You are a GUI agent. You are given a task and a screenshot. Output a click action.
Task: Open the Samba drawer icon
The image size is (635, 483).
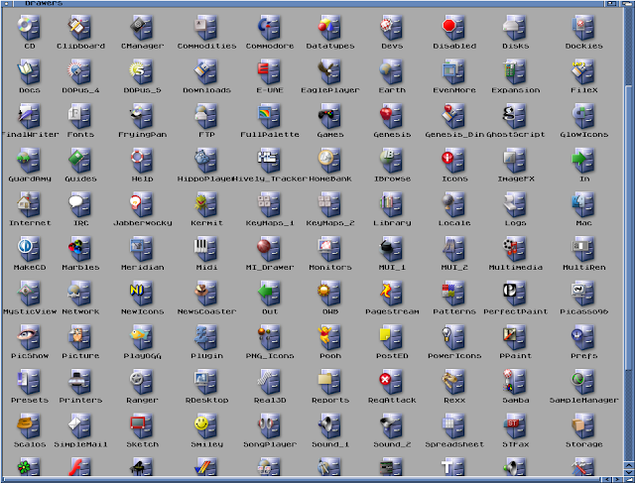pyautogui.click(x=515, y=382)
